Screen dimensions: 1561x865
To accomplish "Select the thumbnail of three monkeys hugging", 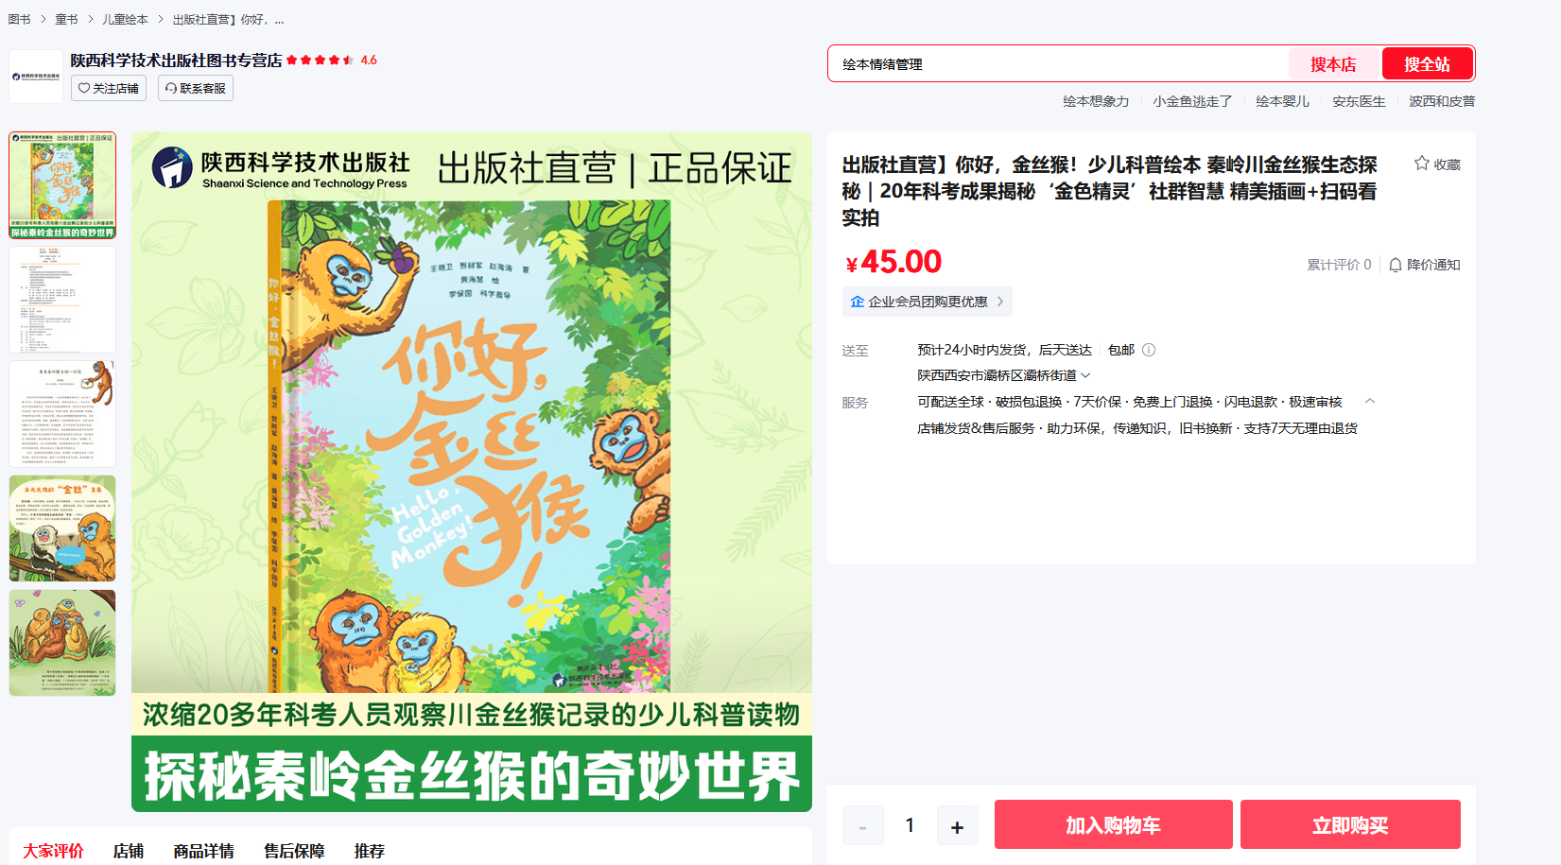I will click(x=62, y=643).
